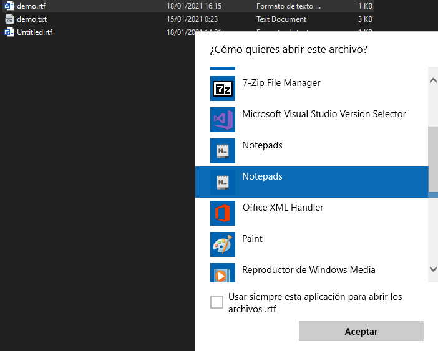The height and width of the screenshot is (351, 438).
Task: Click the app list scrollbar thumb
Action: click(433, 159)
